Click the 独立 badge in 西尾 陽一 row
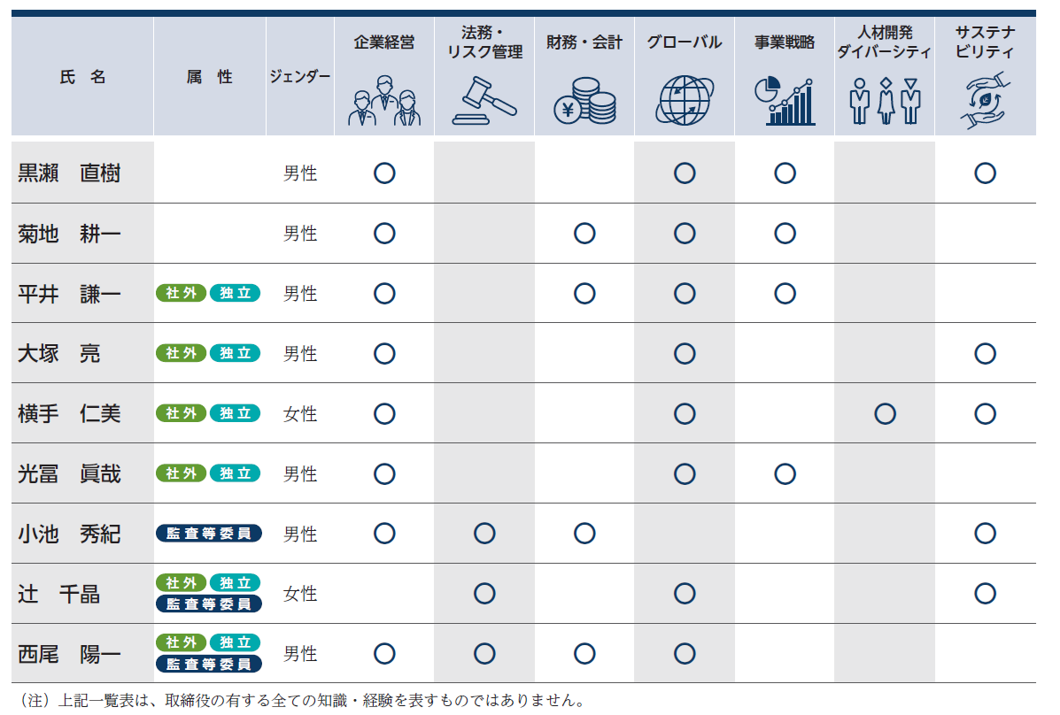The image size is (1060, 715). (x=236, y=642)
